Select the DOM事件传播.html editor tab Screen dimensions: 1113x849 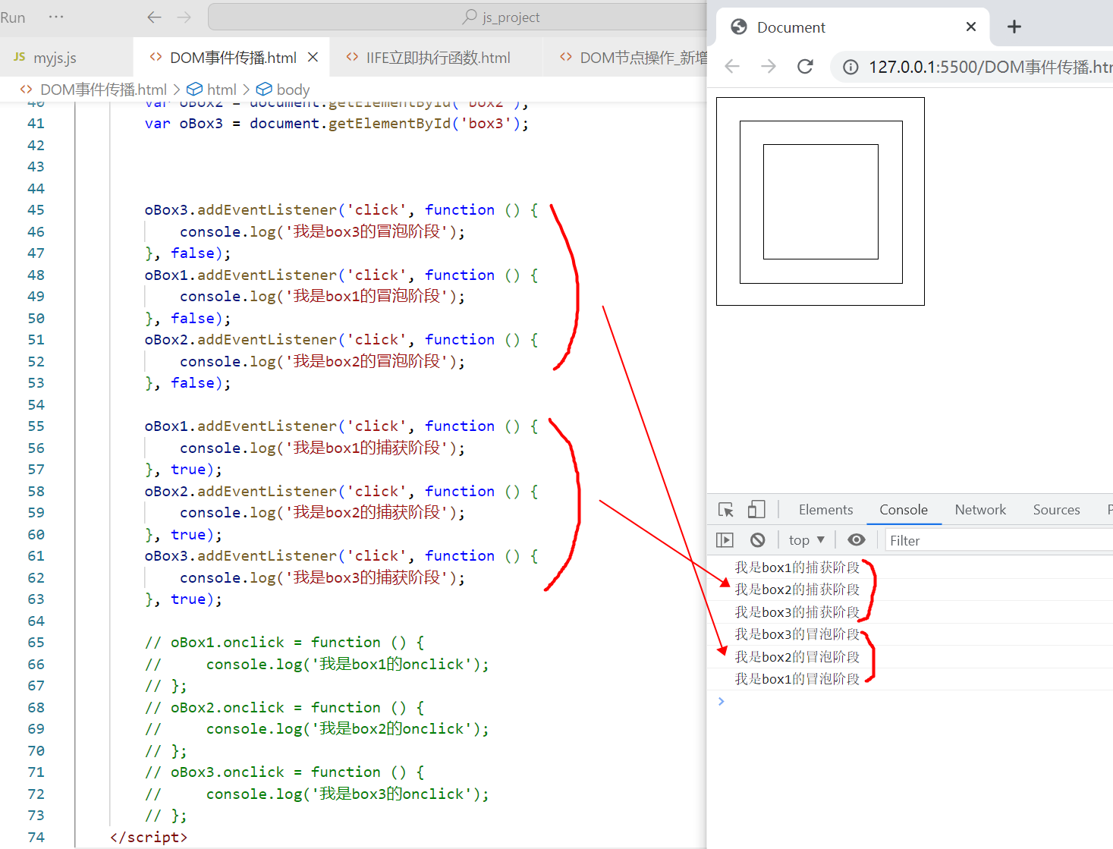click(233, 58)
